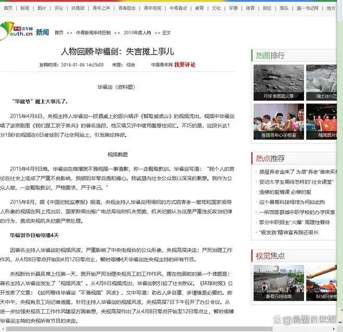Open headline about 银发族 精神富养

click(x=288, y=232)
